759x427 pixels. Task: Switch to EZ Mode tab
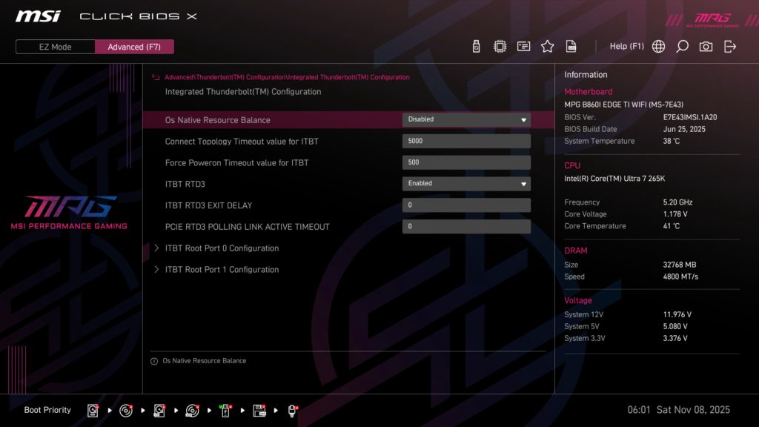(x=54, y=46)
